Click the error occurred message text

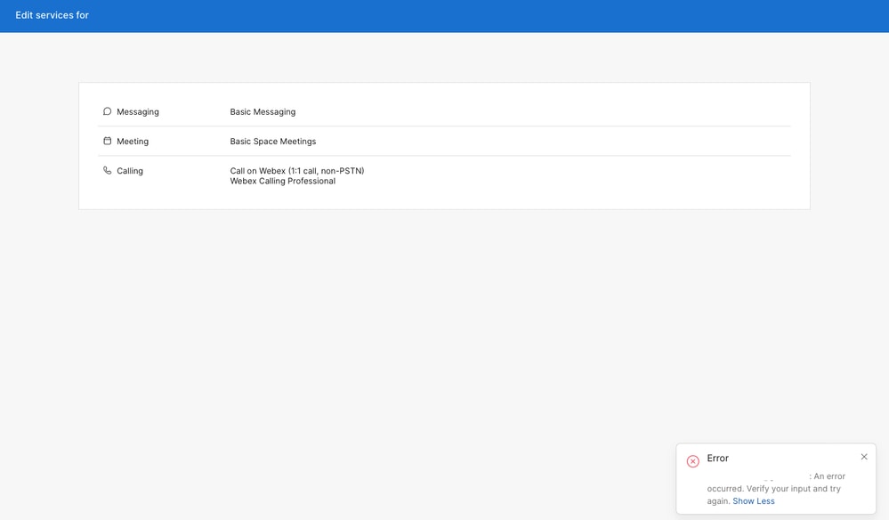(x=776, y=488)
